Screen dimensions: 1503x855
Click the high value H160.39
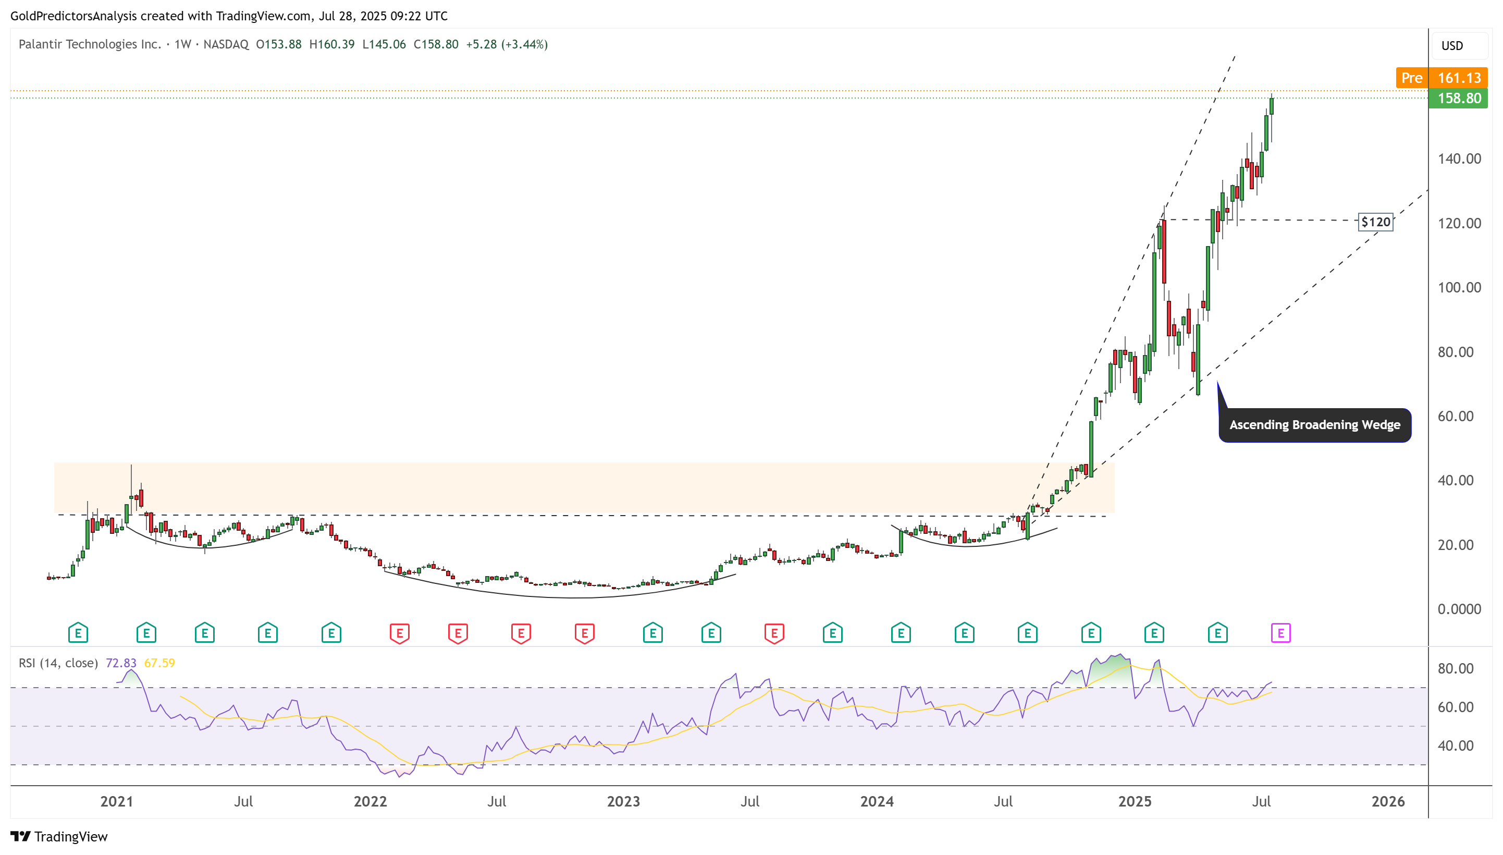[331, 44]
